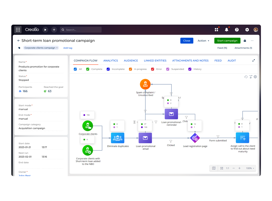Open the Audience tab
The width and height of the screenshot is (272, 201).
(131, 60)
